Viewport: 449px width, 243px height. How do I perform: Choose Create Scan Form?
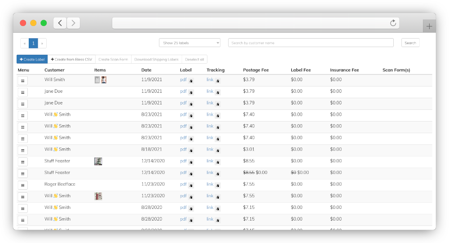[113, 59]
